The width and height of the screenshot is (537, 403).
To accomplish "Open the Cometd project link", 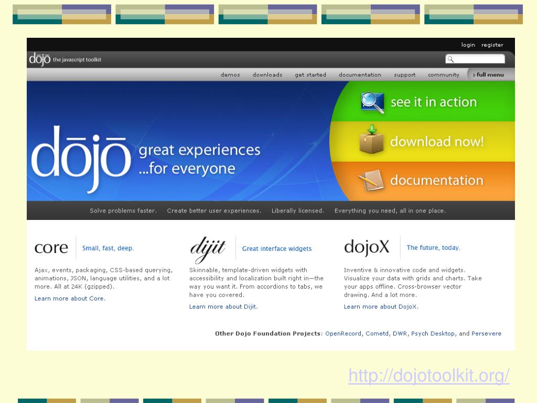I will tap(377, 334).
